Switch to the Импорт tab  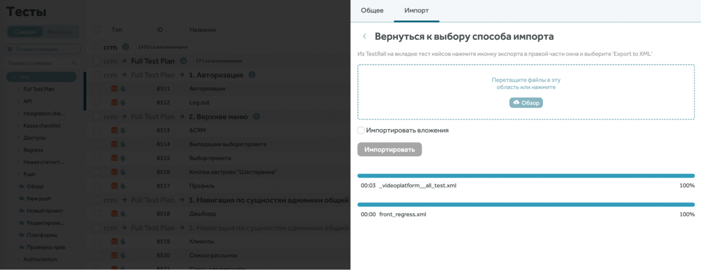tap(417, 10)
